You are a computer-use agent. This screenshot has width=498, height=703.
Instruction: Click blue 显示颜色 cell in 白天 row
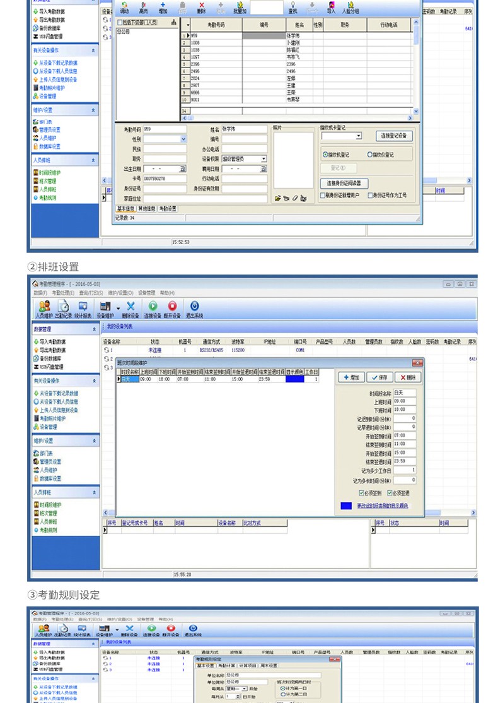click(x=294, y=379)
